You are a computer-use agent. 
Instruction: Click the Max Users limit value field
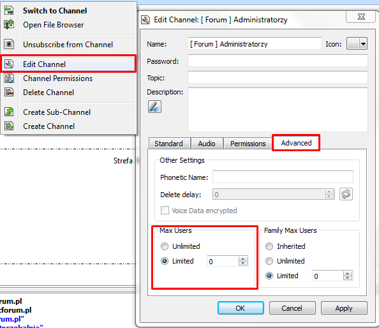223,261
